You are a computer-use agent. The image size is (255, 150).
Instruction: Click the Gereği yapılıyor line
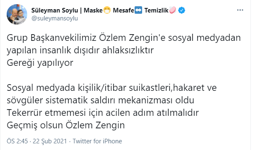pos(40,63)
